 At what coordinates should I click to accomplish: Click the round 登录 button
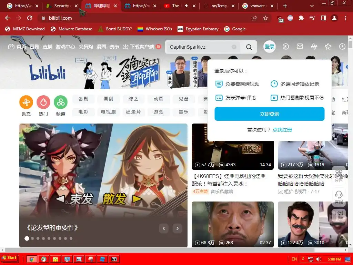[270, 47]
